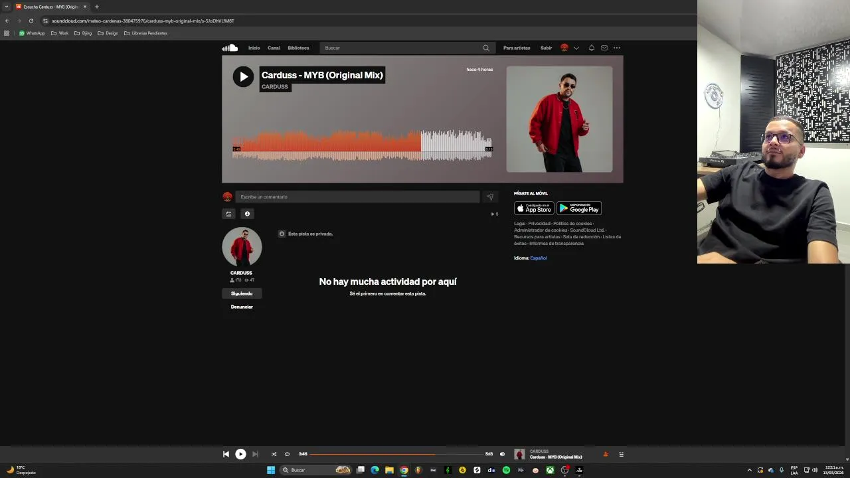Click Subir to upload
Screen dimensions: 850x478
pos(546,48)
